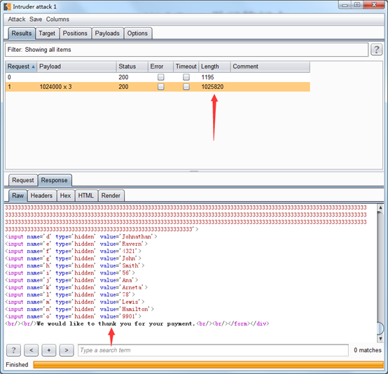Image resolution: width=388 pixels, height=374 pixels.
Task: Switch to the Target tab
Action: [47, 33]
